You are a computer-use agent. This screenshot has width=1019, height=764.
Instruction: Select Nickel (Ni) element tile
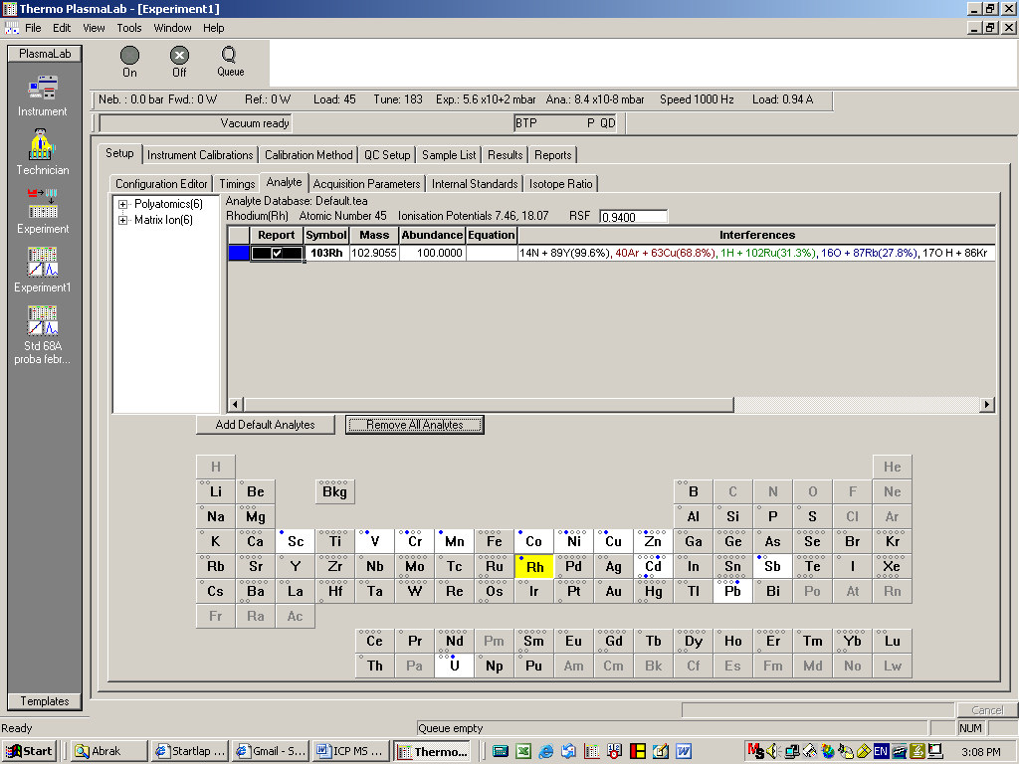(x=574, y=541)
